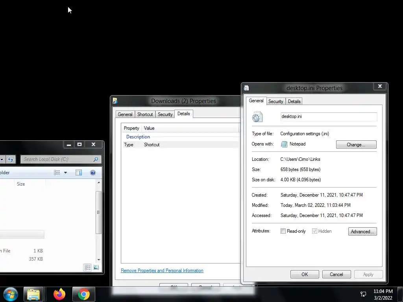Click the Size column header in Explorer
The width and height of the screenshot is (403, 302).
(29, 184)
